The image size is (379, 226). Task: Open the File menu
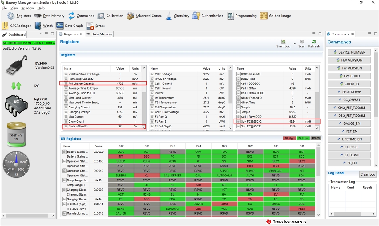point(4,8)
